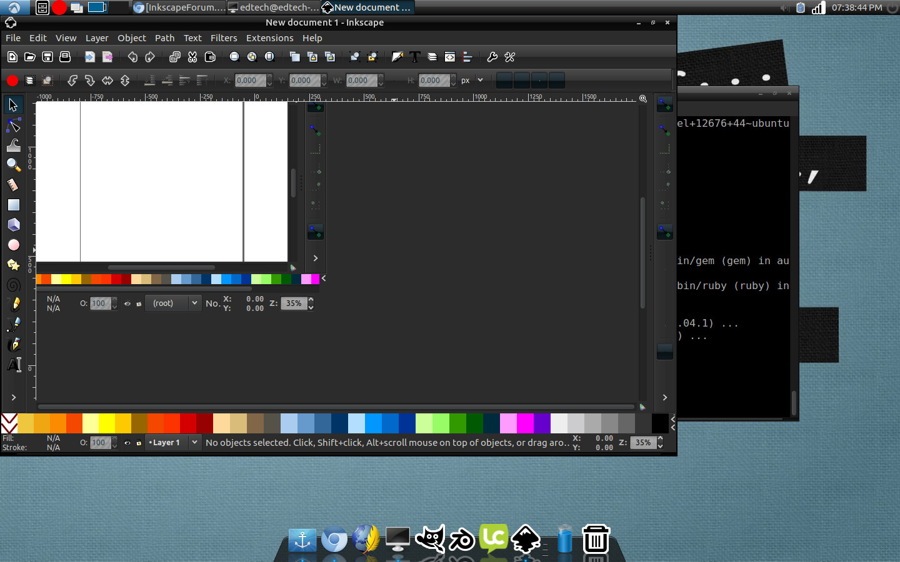Open Text and Font dialog icon

415,57
